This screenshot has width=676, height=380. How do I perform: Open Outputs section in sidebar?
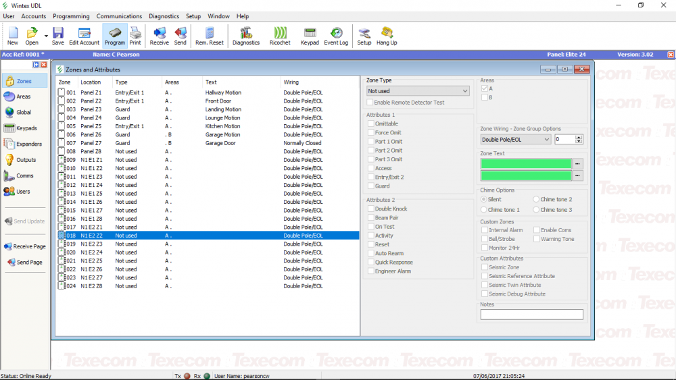pyautogui.click(x=24, y=160)
